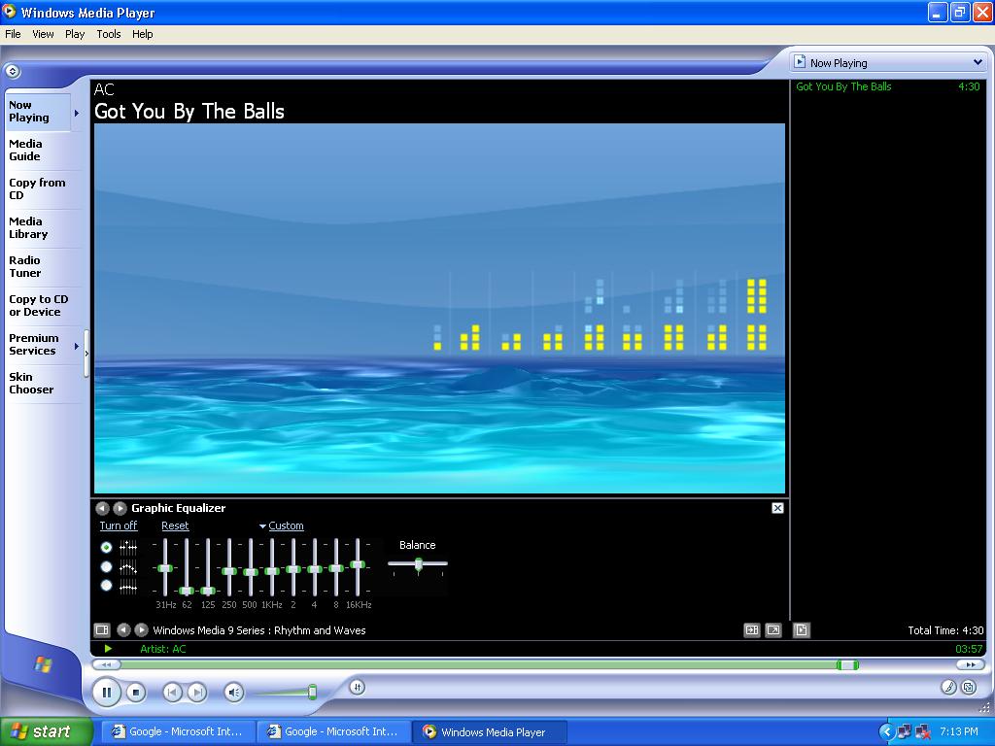Switch to Media Guide tab
Image resolution: width=995 pixels, height=746 pixels.
[38, 151]
